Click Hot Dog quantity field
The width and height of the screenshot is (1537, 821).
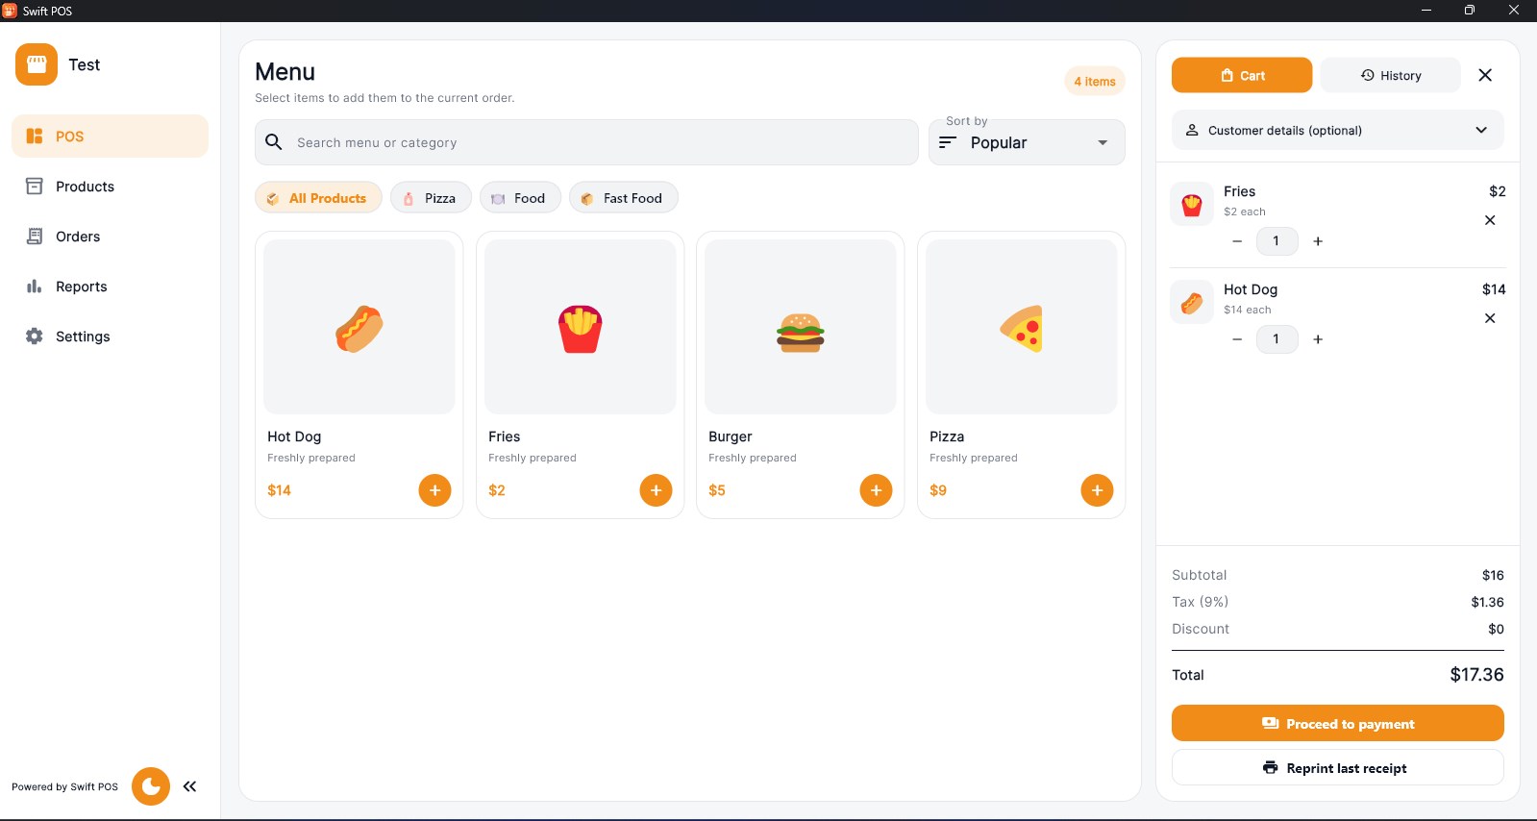coord(1277,339)
